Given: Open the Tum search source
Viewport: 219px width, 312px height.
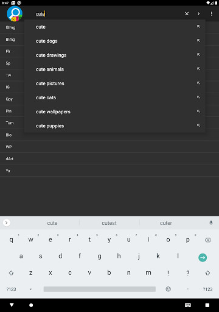Looking at the screenshot, I should coord(10,123).
